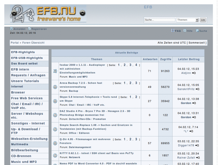
Task: Open Registrieren link
Action: point(39,29)
